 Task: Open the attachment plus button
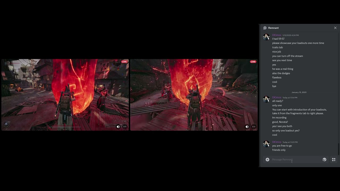point(267,159)
